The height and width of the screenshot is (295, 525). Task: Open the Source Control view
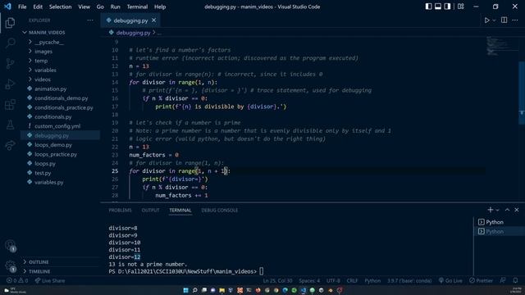(10, 63)
